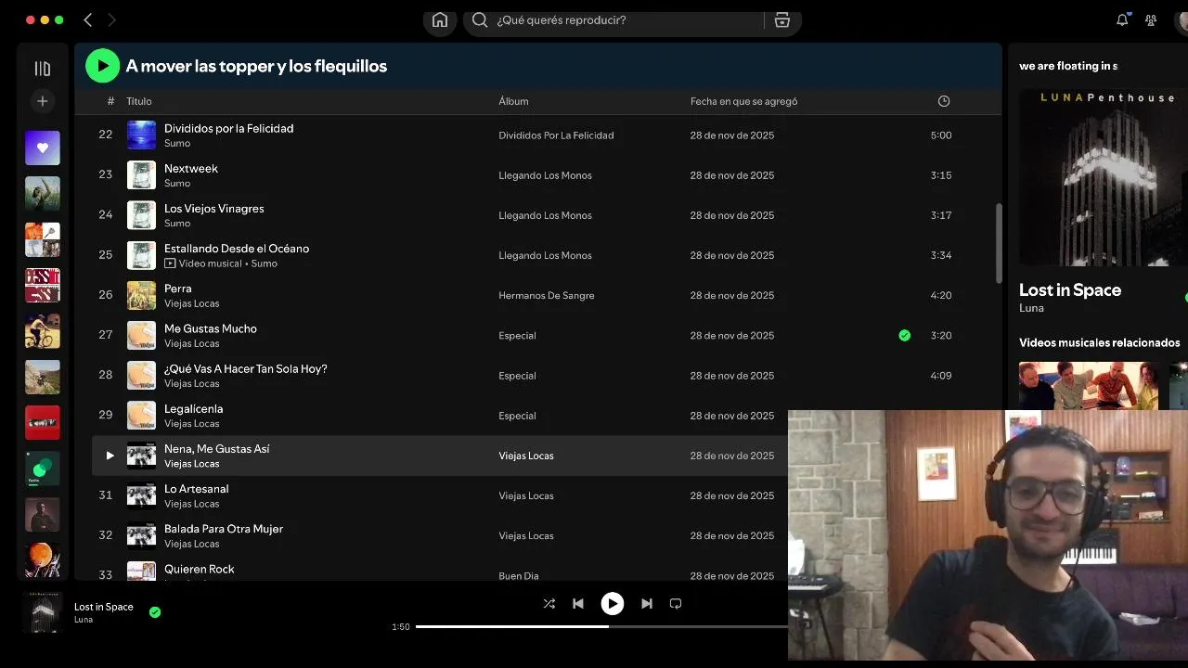This screenshot has width=1188, height=668.
Task: Select track 'Nextweek'
Action: pos(191,169)
